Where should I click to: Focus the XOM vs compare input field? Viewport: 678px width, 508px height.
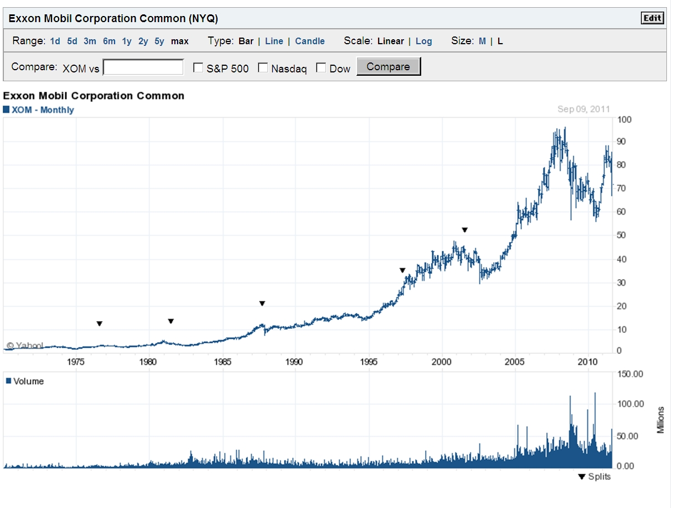tap(143, 67)
